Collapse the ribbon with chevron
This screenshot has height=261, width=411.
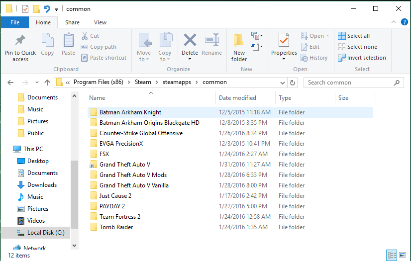pyautogui.click(x=394, y=22)
